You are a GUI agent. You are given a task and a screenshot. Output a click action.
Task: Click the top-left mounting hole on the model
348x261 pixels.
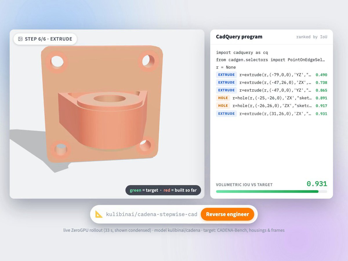pos(57,61)
